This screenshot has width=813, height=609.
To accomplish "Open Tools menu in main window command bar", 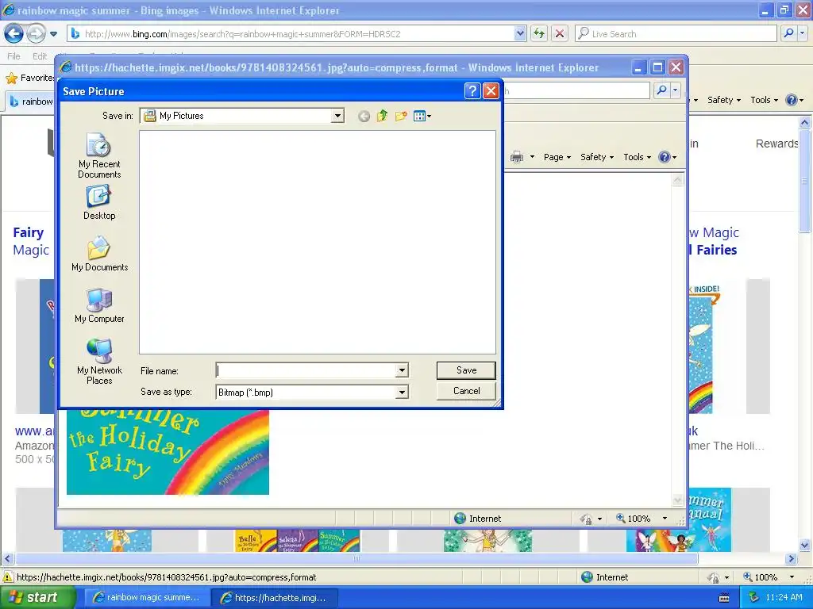I will click(x=765, y=100).
